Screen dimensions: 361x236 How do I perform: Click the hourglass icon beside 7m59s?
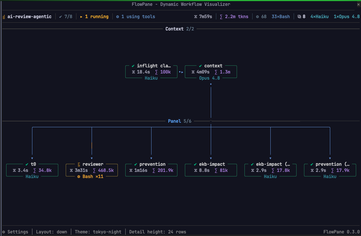click(x=196, y=17)
